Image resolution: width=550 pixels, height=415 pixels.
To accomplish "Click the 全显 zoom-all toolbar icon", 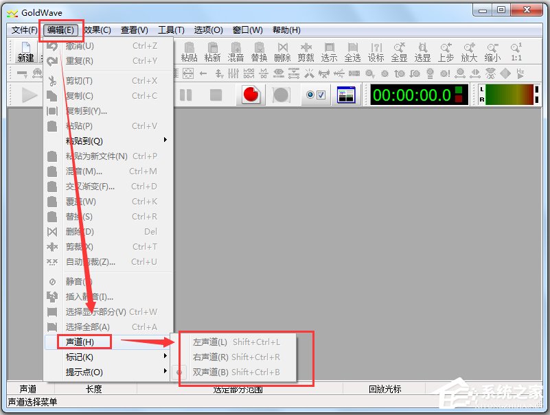I will [399, 51].
